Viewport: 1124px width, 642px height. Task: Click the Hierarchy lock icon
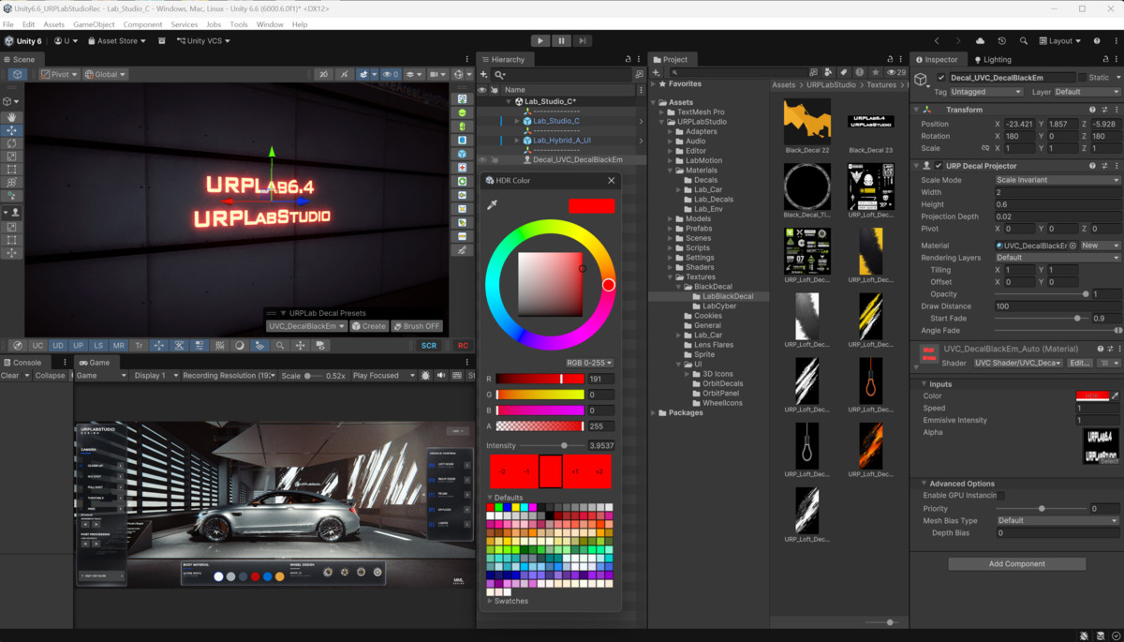tap(628, 59)
